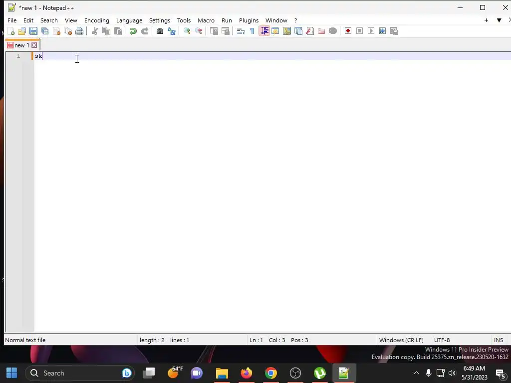Toggle the highlighted indent guide icon
The width and height of the screenshot is (511, 383).
(264, 31)
